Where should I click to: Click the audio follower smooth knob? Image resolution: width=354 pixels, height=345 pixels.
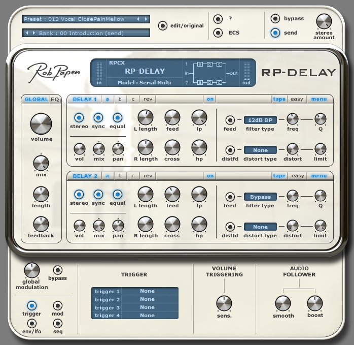click(x=282, y=303)
